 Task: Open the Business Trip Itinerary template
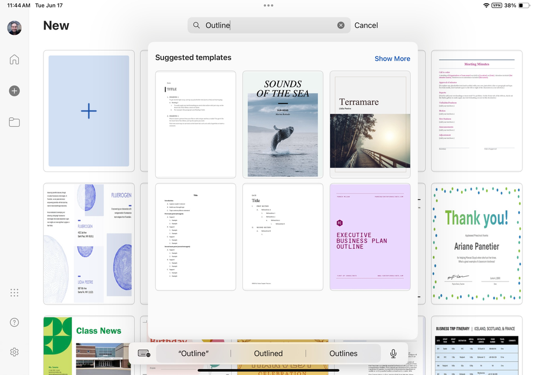477,345
